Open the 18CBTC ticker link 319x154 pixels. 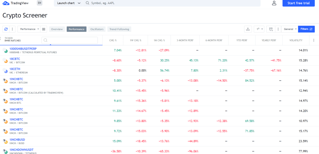(x=15, y=59)
